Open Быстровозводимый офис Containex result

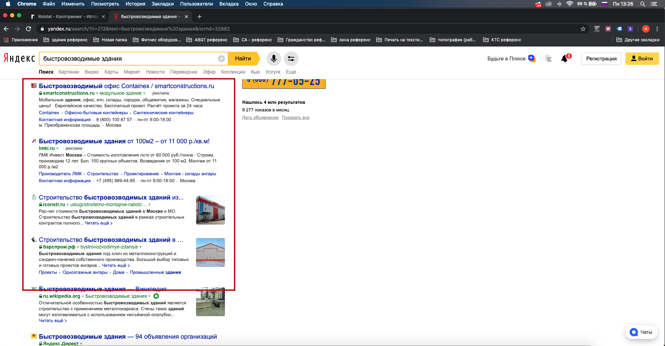coord(126,86)
